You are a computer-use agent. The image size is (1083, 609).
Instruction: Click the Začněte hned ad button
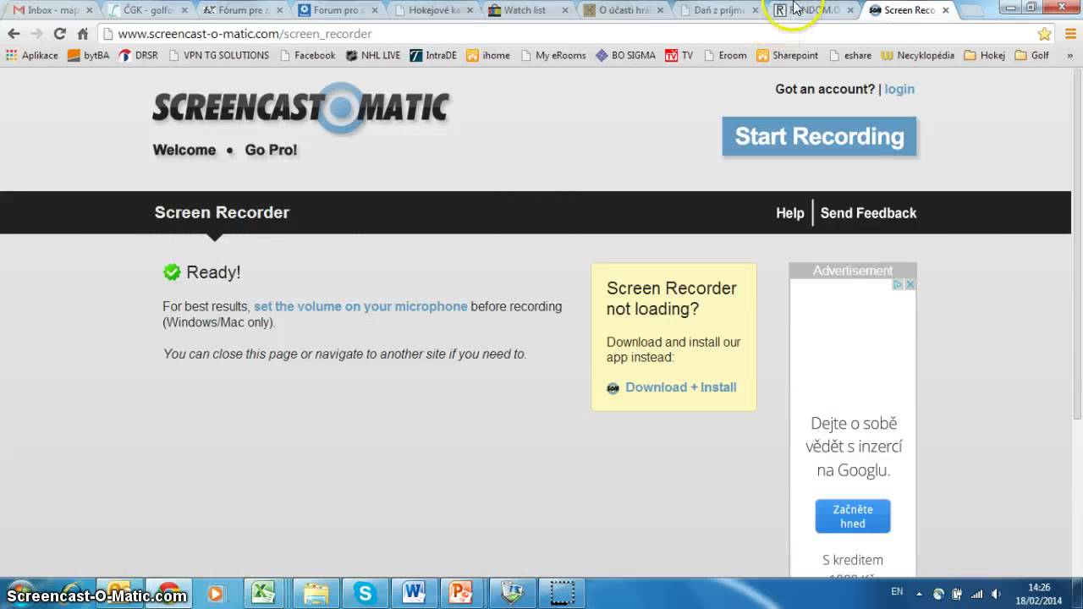pos(853,516)
